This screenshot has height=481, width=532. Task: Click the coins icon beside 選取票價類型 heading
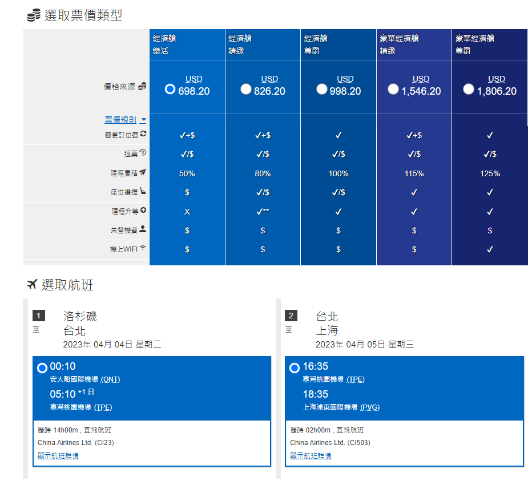pyautogui.click(x=34, y=15)
